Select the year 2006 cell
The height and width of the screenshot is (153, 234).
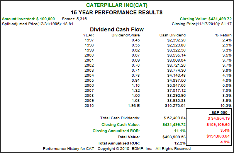click(89, 86)
